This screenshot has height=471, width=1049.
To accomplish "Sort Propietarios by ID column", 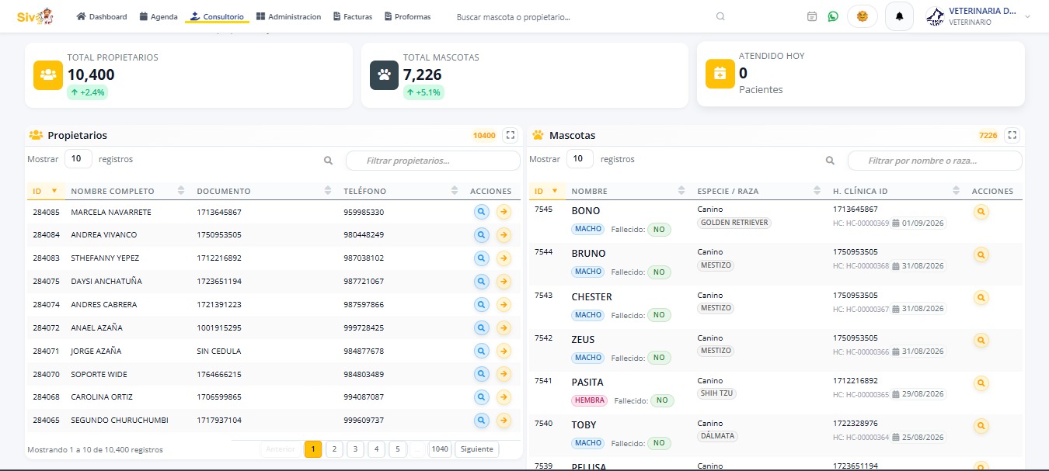I will 44,191.
